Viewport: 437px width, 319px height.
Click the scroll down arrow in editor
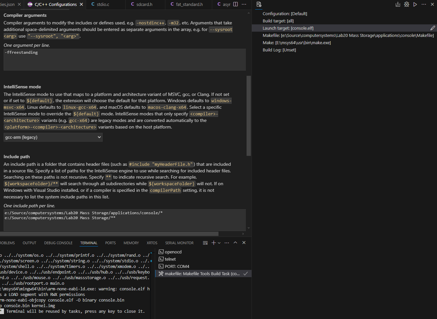pos(249,228)
